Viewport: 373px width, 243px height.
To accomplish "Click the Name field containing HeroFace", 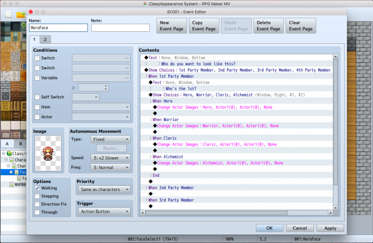I will (x=58, y=28).
